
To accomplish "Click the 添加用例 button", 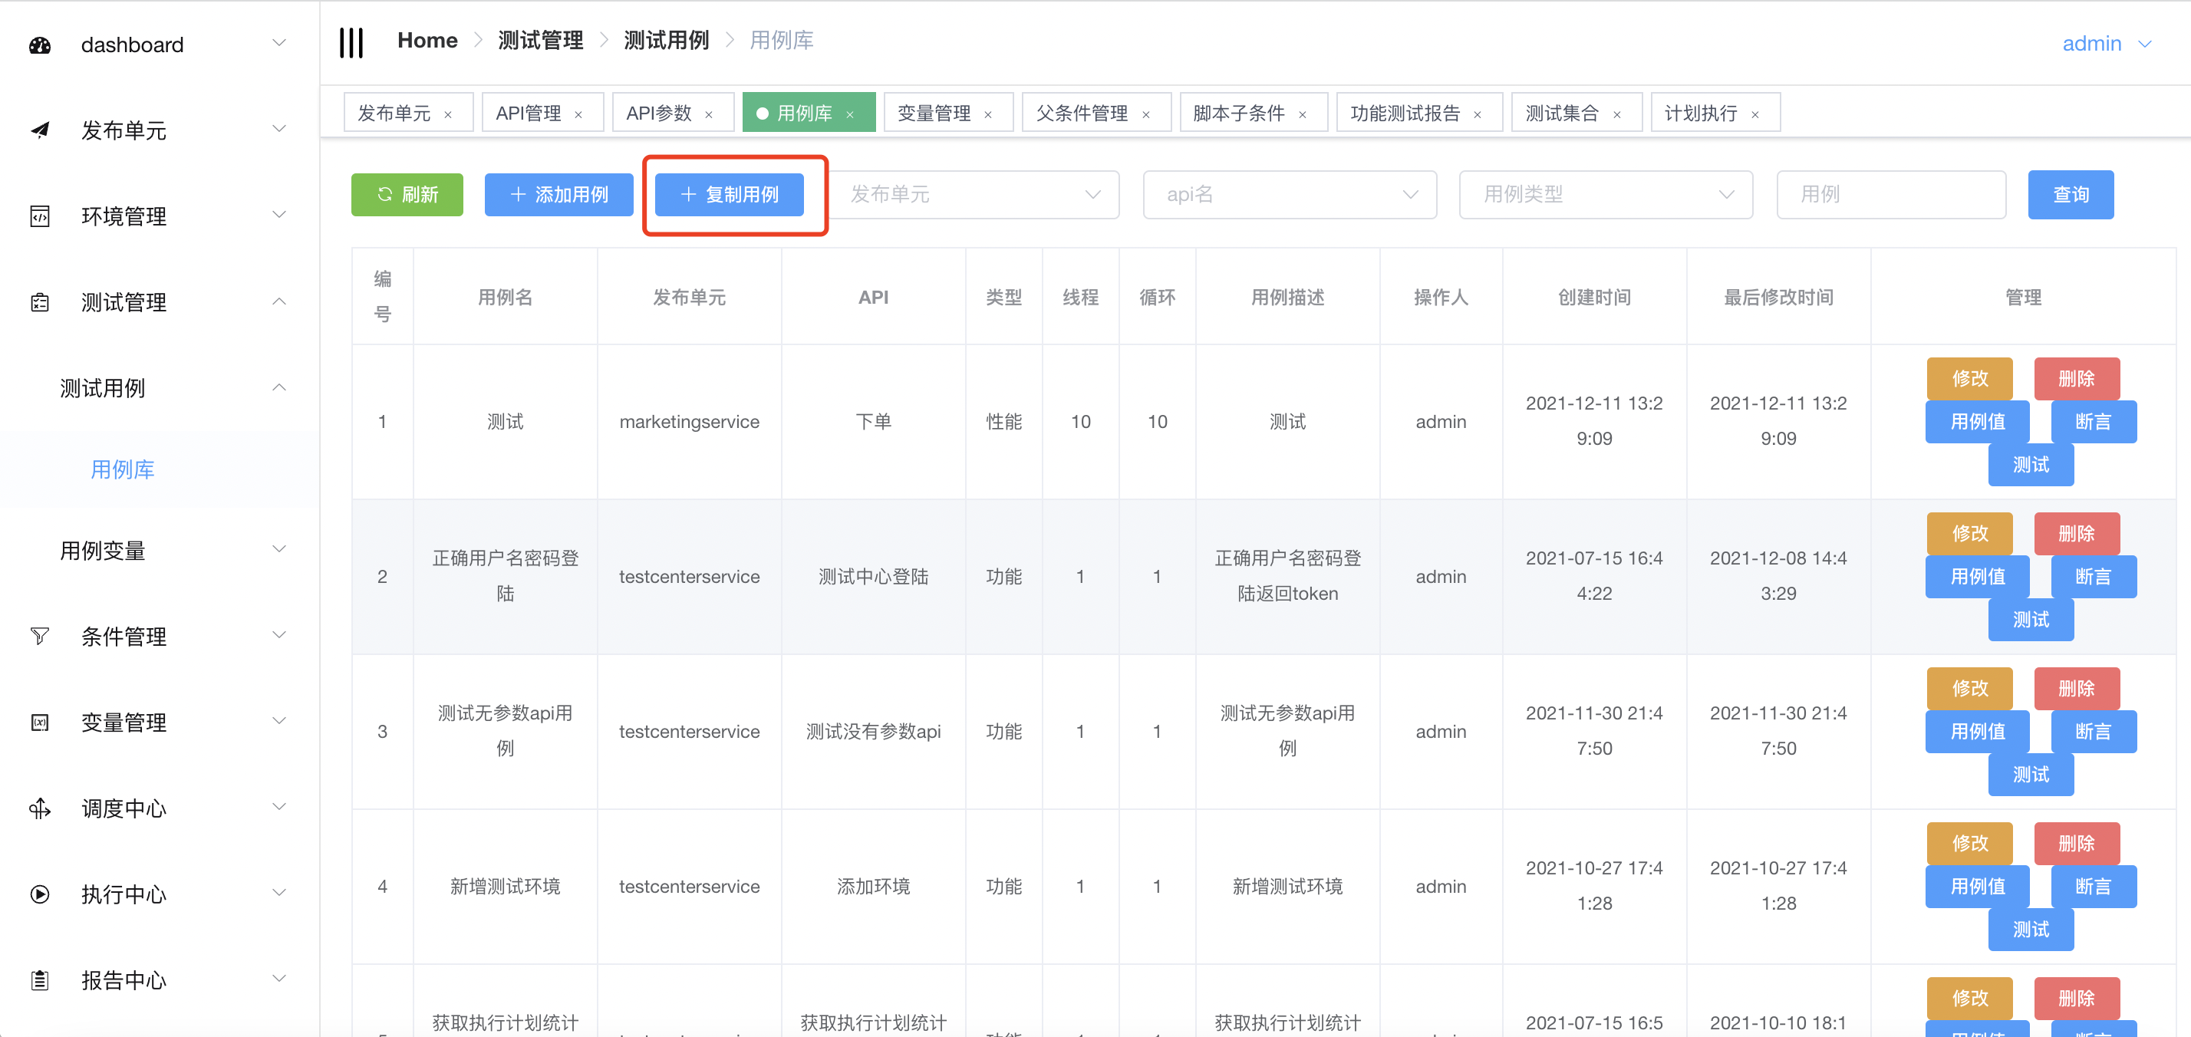I will [558, 195].
